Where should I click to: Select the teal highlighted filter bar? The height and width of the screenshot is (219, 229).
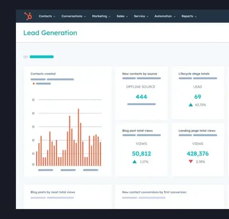[42, 57]
